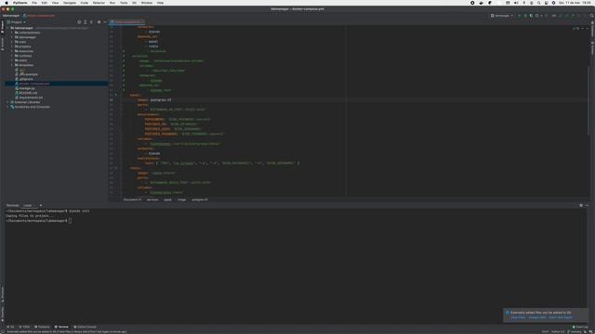The width and height of the screenshot is (595, 334).
Task: Add a new terminal session tab
Action: (x=41, y=205)
